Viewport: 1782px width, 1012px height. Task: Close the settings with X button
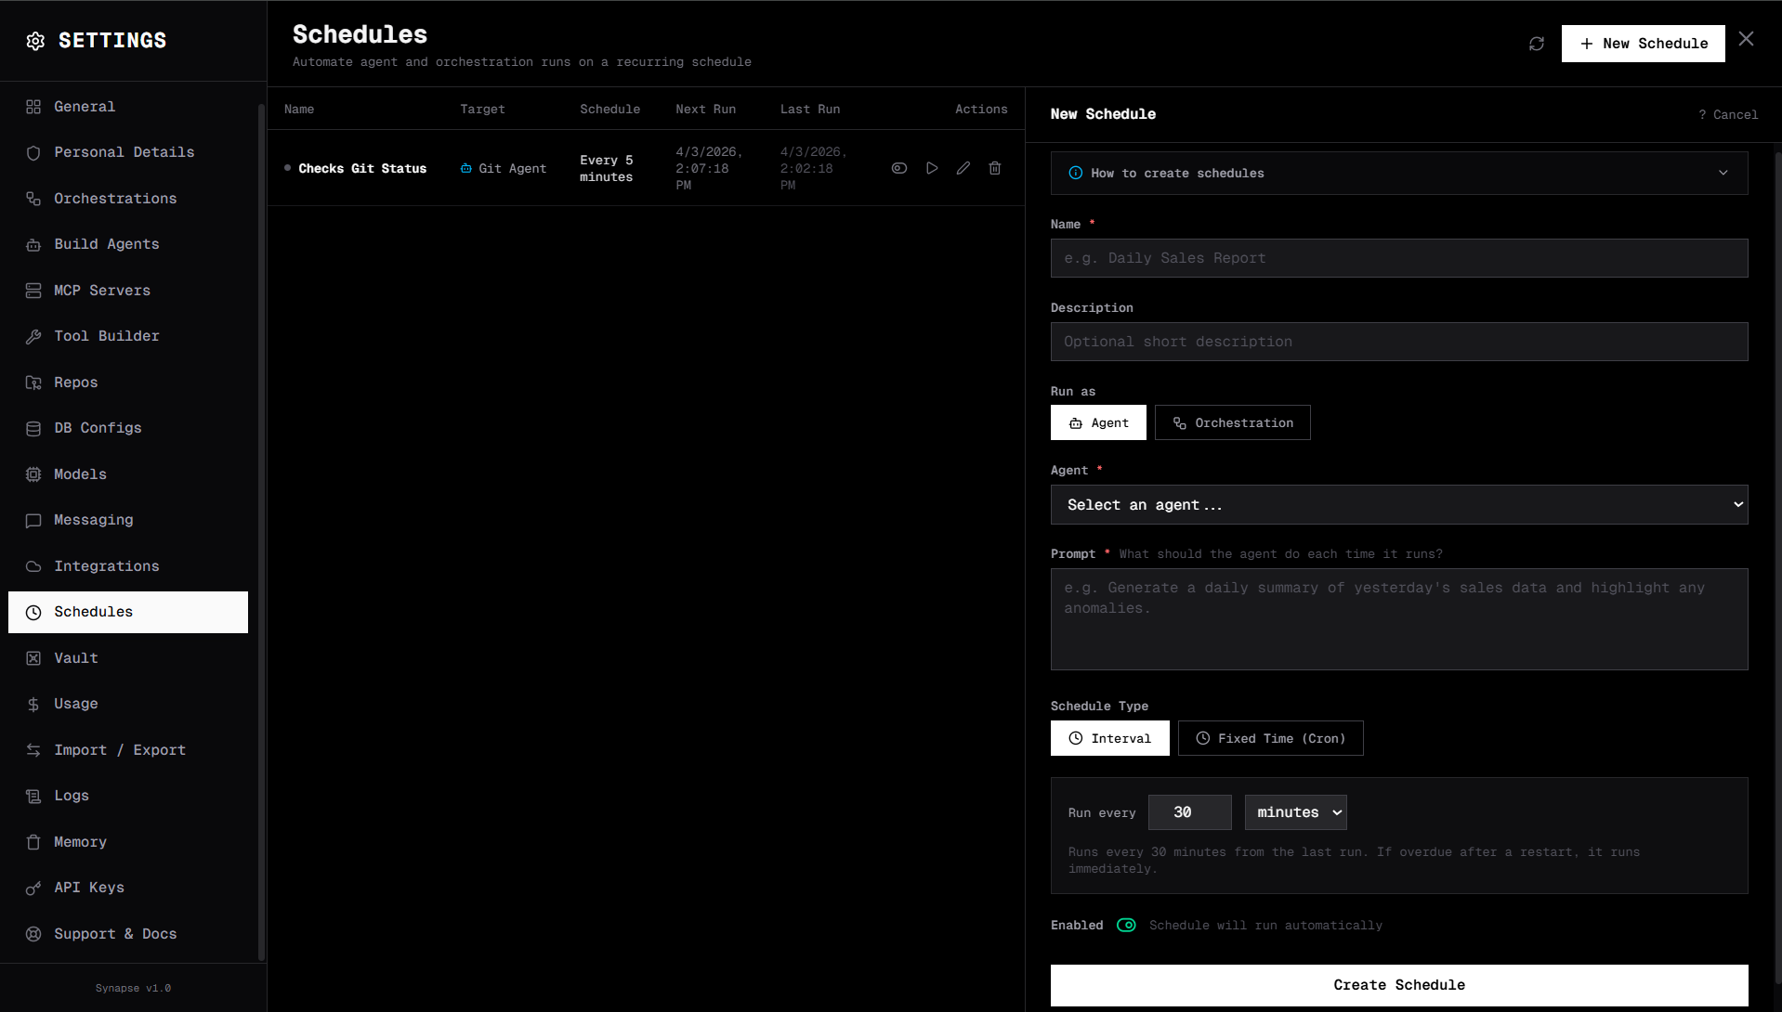point(1747,39)
